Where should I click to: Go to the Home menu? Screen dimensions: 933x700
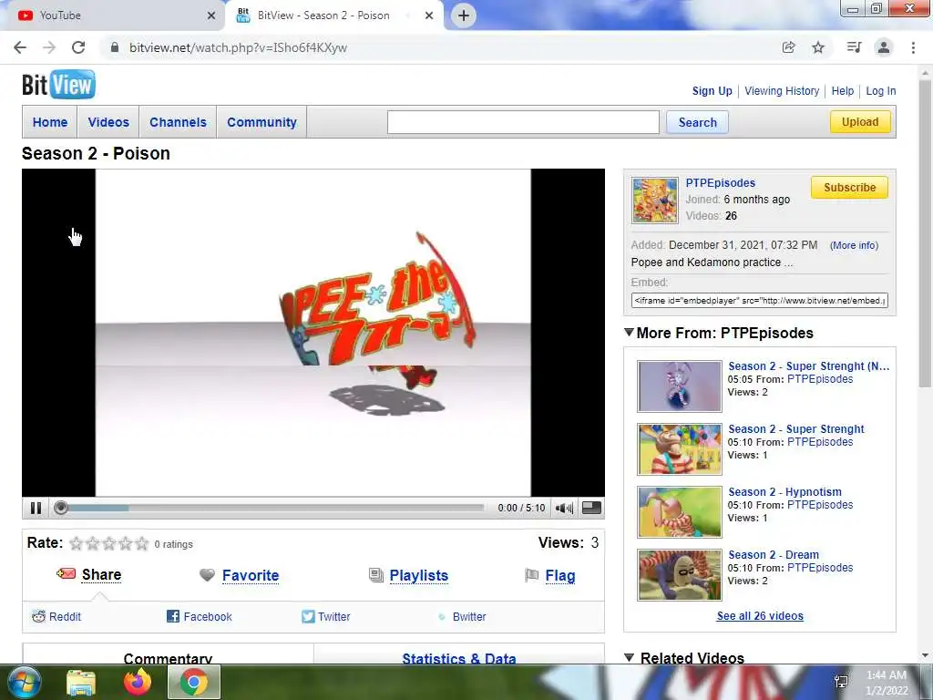[x=50, y=122]
